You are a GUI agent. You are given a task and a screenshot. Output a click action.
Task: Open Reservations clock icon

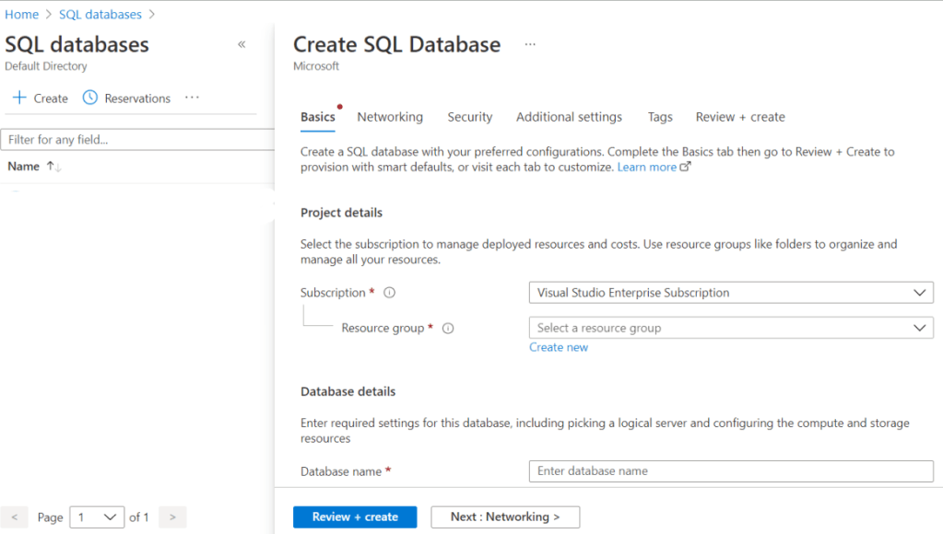tap(89, 98)
